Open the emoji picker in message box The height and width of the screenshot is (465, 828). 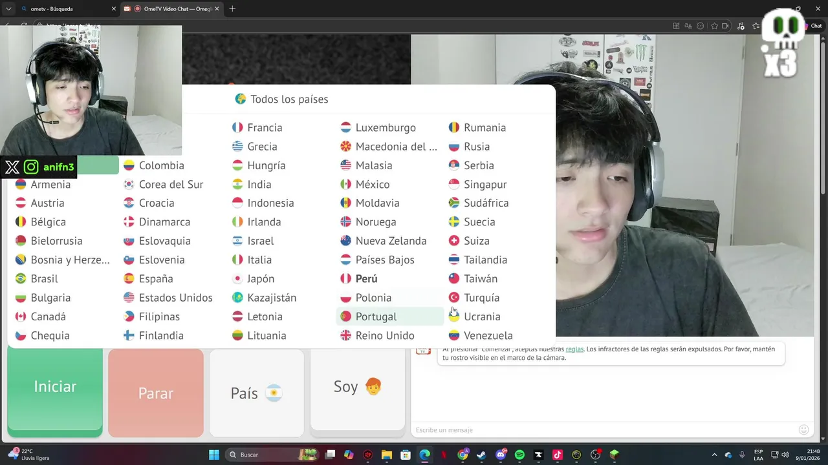click(x=803, y=429)
